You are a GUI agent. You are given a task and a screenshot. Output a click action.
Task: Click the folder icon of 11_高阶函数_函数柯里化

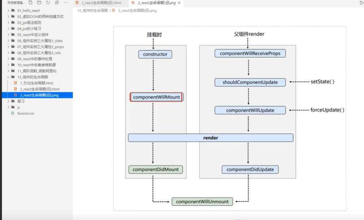click(13, 71)
